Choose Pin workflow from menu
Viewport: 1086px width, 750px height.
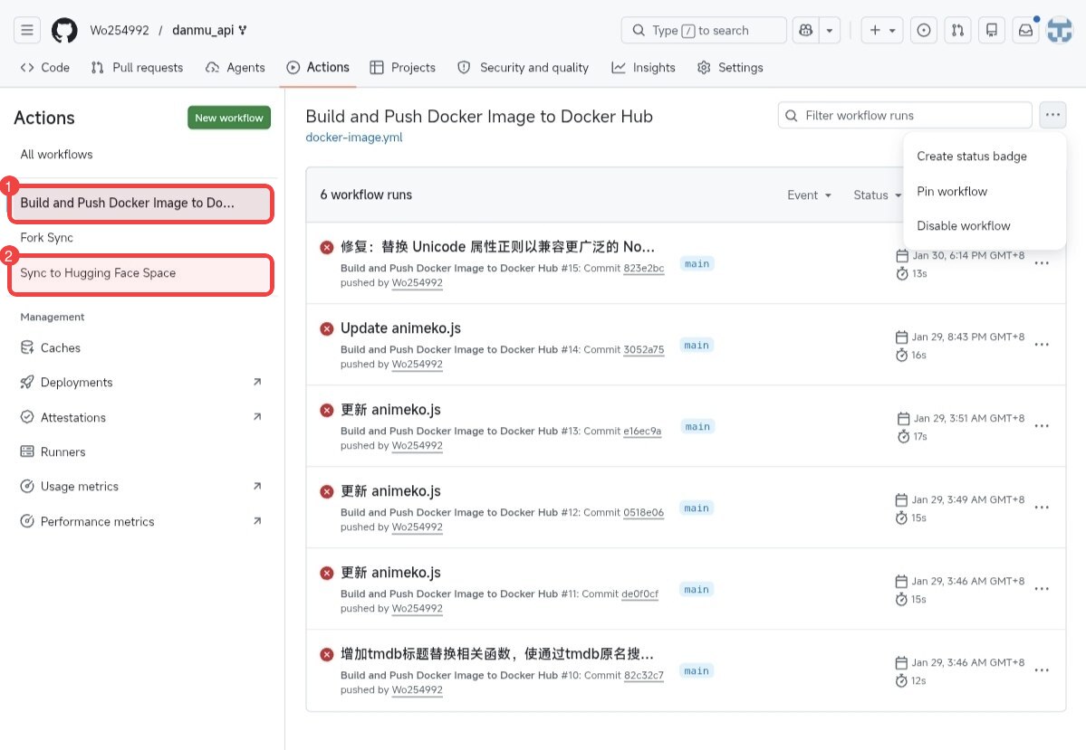952,191
